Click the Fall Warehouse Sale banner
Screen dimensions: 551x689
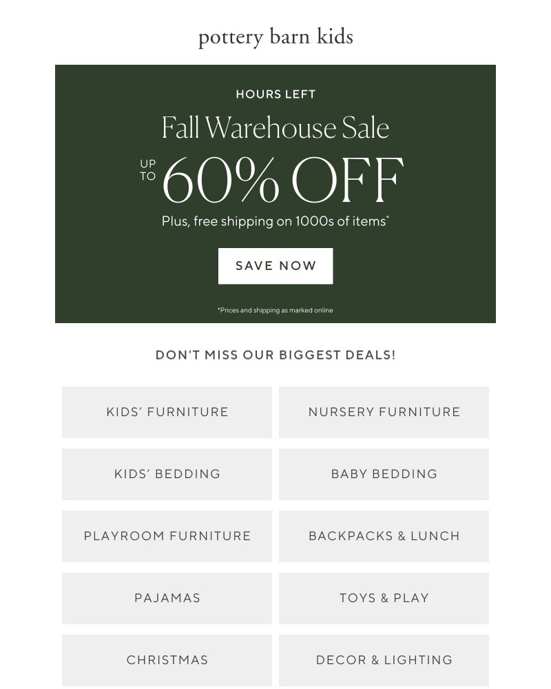tap(275, 127)
